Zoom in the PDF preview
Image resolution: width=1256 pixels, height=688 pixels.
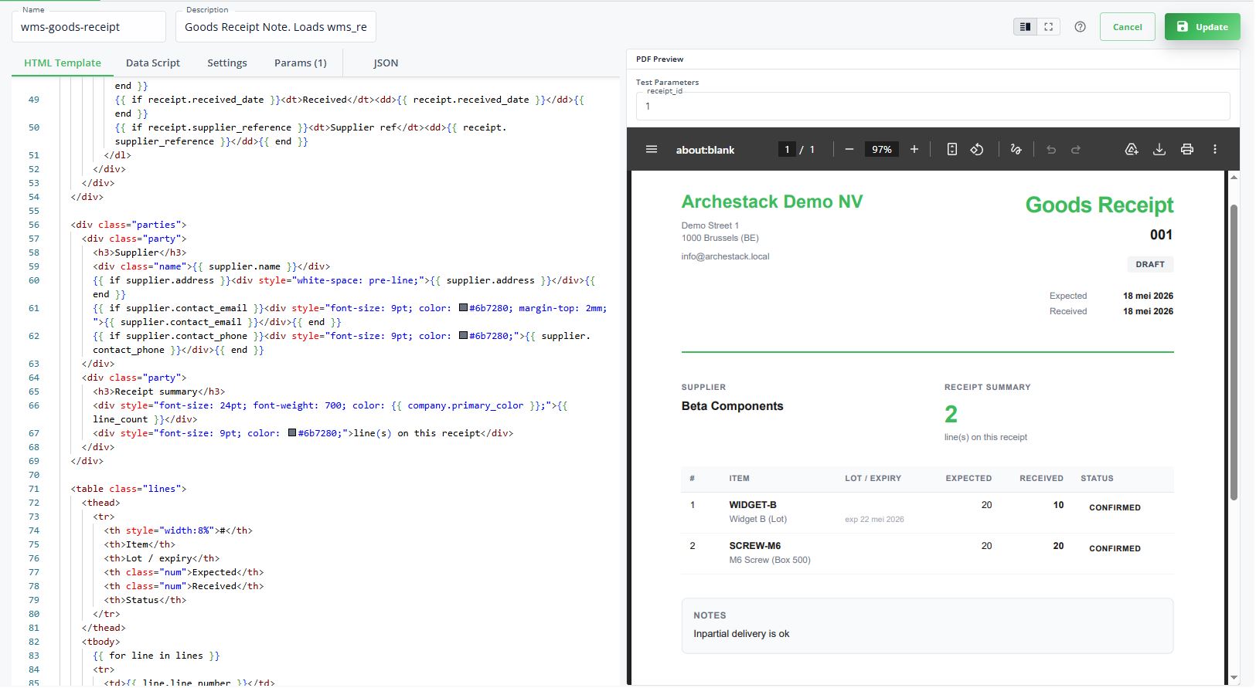point(914,149)
